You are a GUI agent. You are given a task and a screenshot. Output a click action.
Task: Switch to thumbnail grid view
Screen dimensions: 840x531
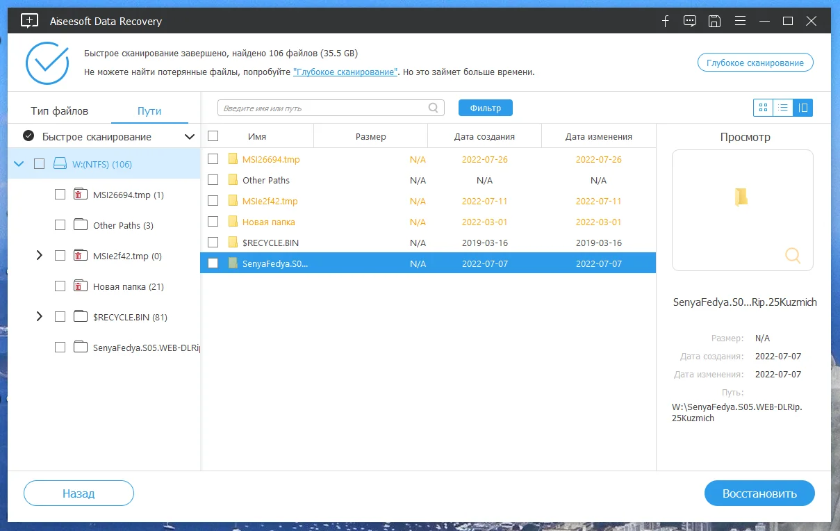tap(763, 108)
